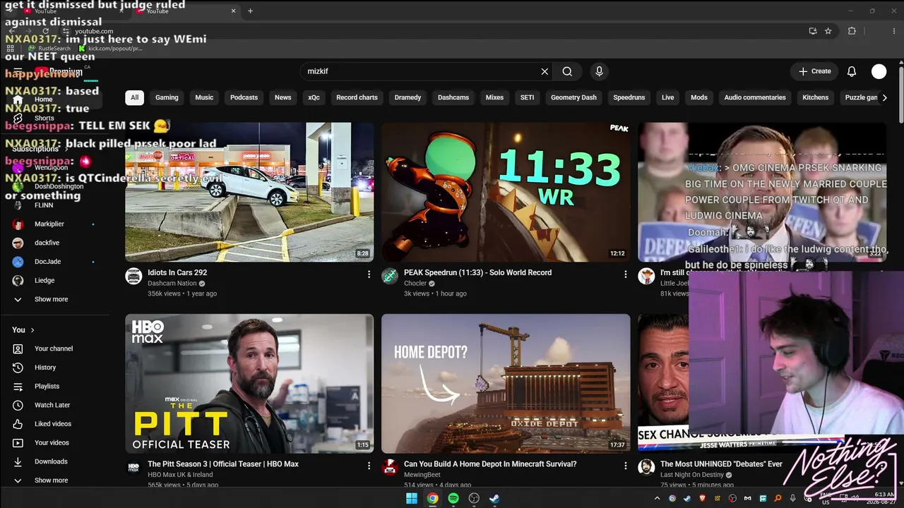Open OBS Studio from the taskbar
Image resolution: width=904 pixels, height=508 pixels.
(474, 498)
